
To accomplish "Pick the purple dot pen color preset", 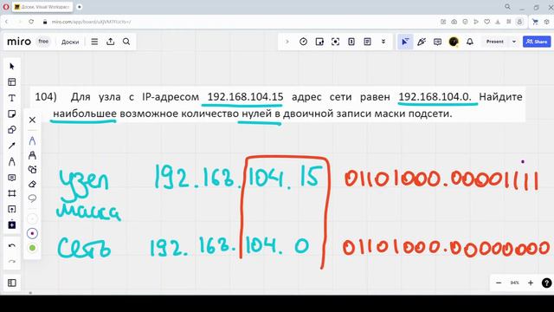I will click(x=32, y=233).
